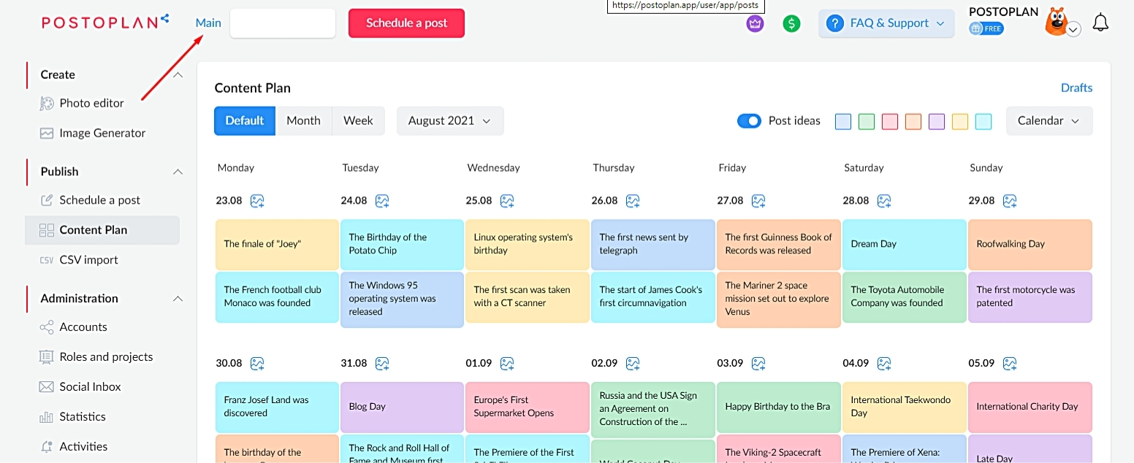Open the Calendar view dropdown
This screenshot has width=1134, height=463.
1049,121
